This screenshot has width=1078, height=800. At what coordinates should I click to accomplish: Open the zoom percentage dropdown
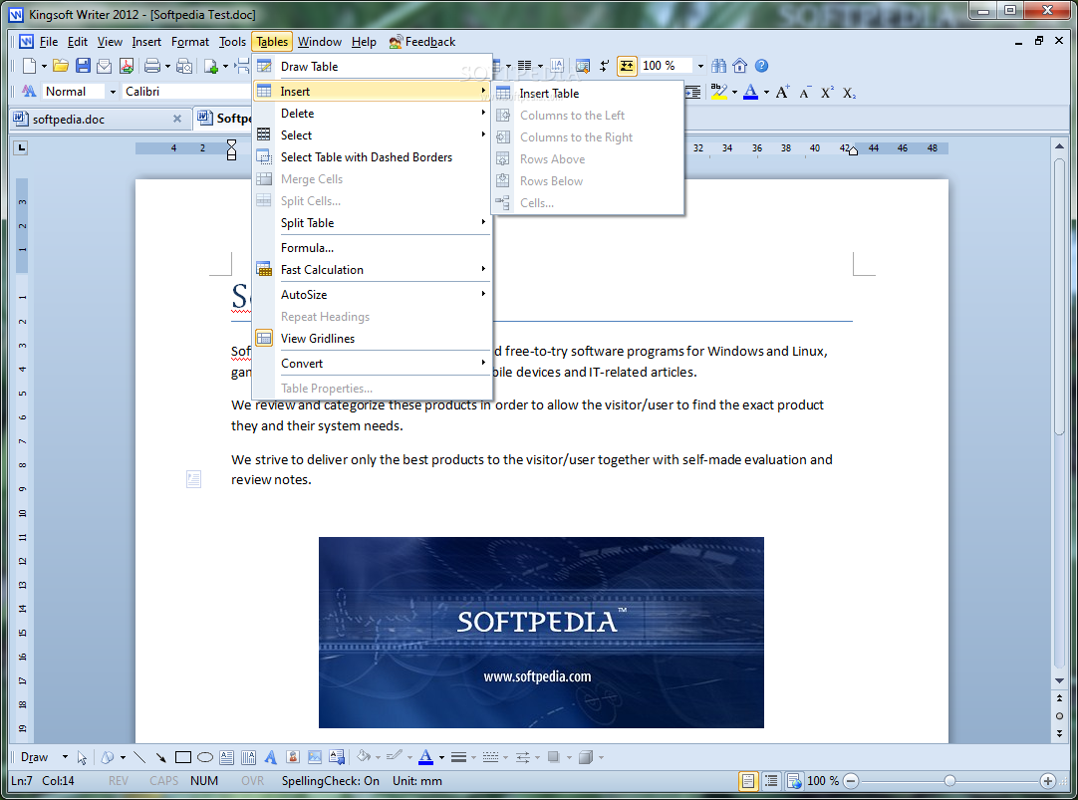tap(700, 66)
